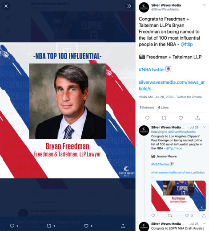Reply using the bottom image bar comment icon
Viewport: 209px width, 231px height.
pyautogui.click(x=12, y=226)
